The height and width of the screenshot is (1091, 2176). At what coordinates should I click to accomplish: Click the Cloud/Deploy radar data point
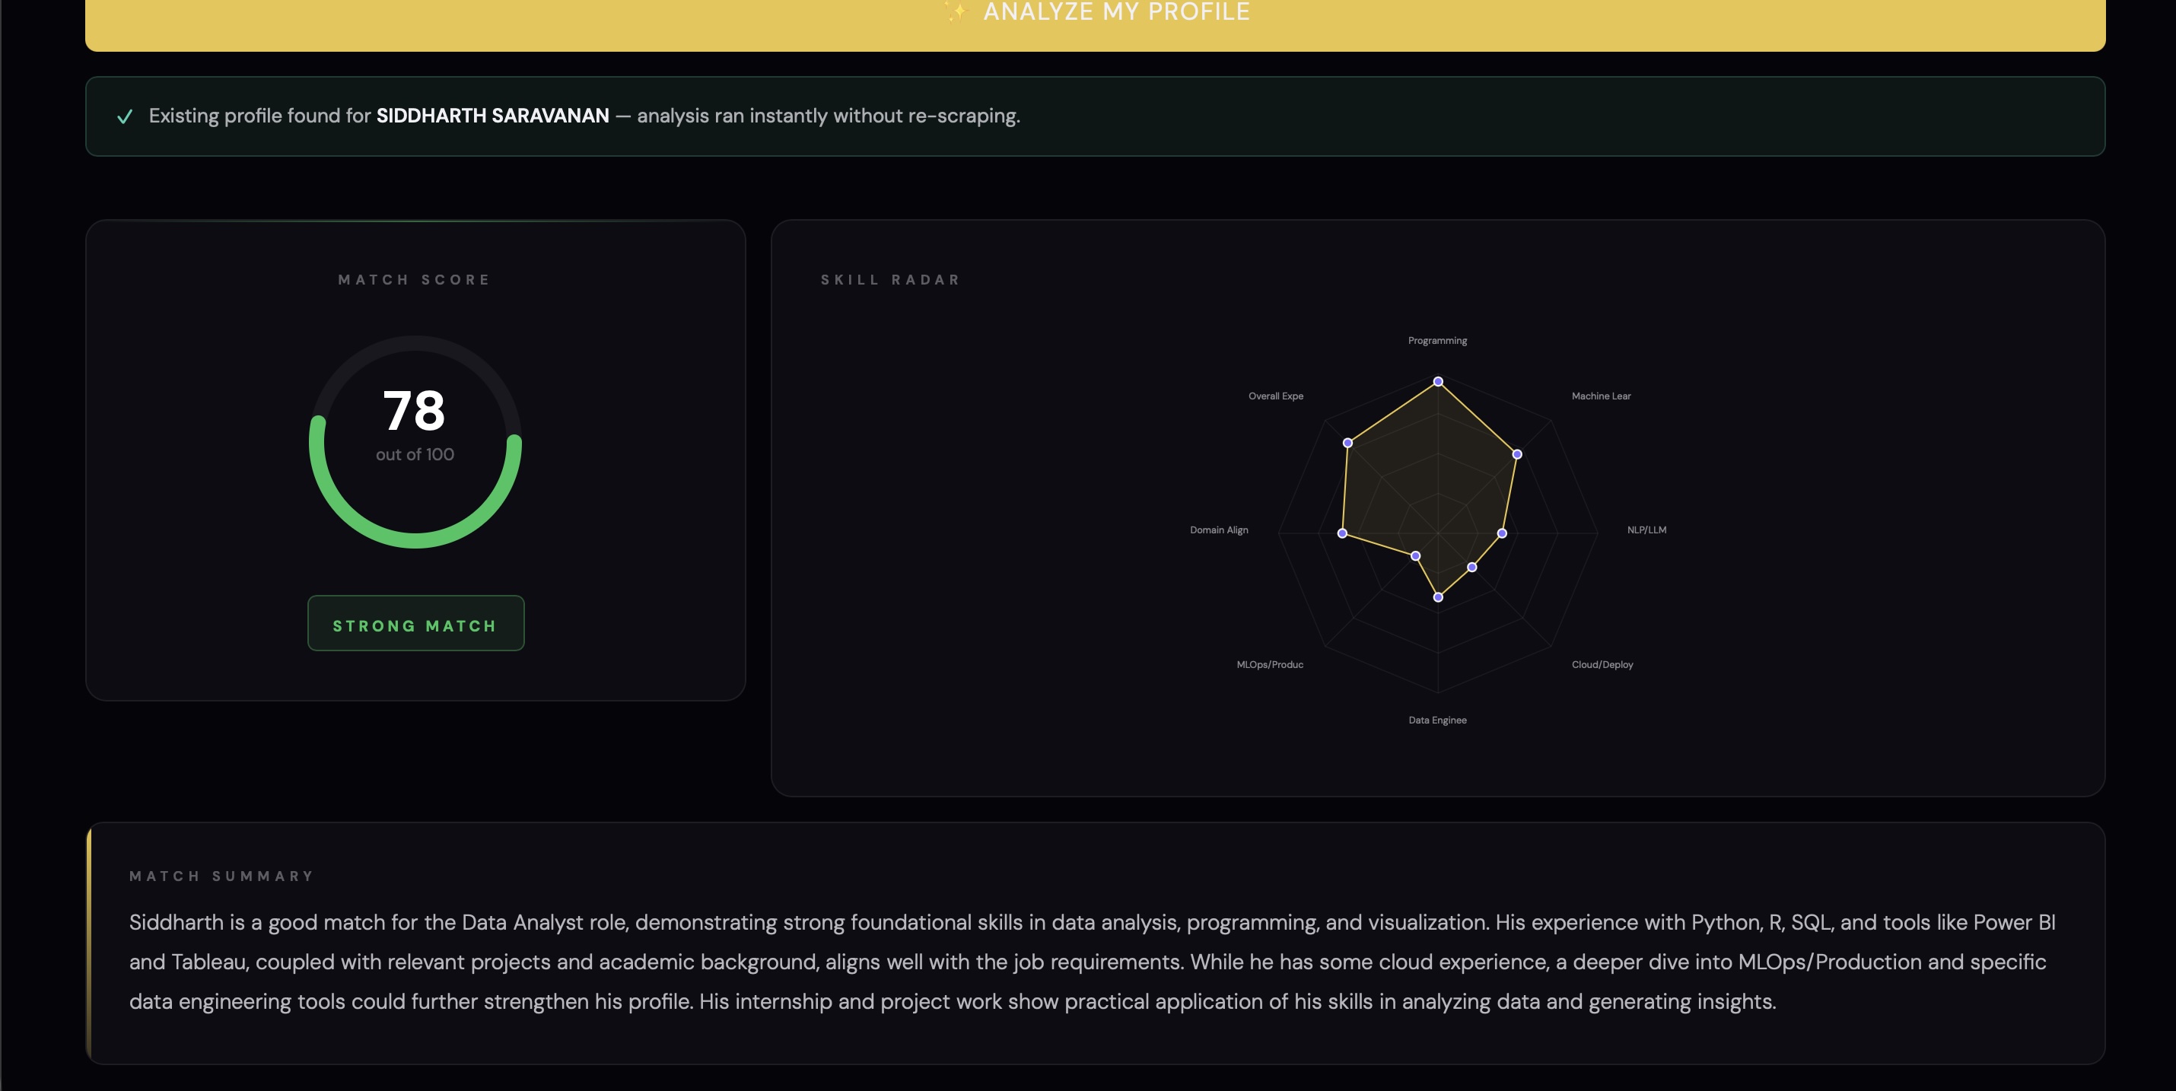1472,568
